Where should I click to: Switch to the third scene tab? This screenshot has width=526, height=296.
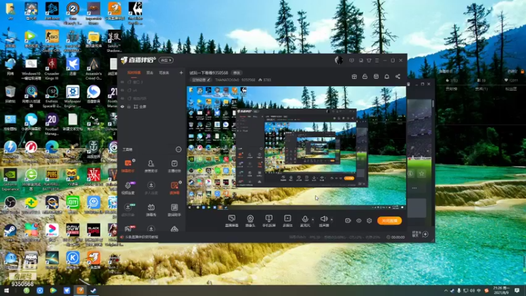[x=164, y=72]
